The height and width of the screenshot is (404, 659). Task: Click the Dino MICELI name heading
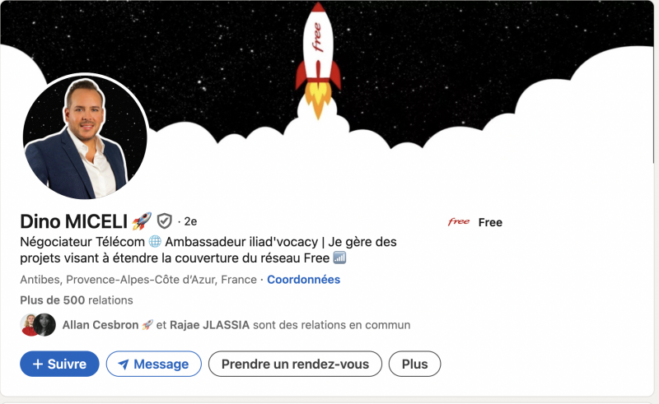point(74,221)
